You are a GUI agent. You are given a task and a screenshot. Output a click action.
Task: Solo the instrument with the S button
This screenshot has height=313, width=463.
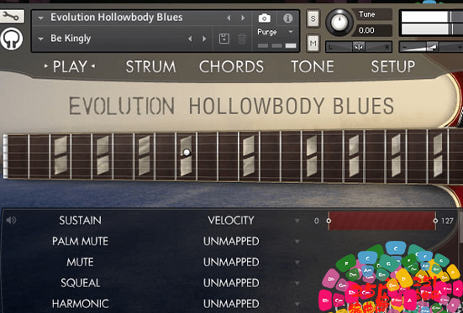click(x=313, y=18)
